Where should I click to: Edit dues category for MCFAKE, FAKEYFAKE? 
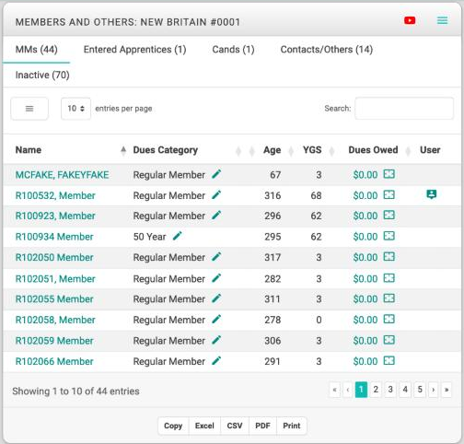[216, 174]
